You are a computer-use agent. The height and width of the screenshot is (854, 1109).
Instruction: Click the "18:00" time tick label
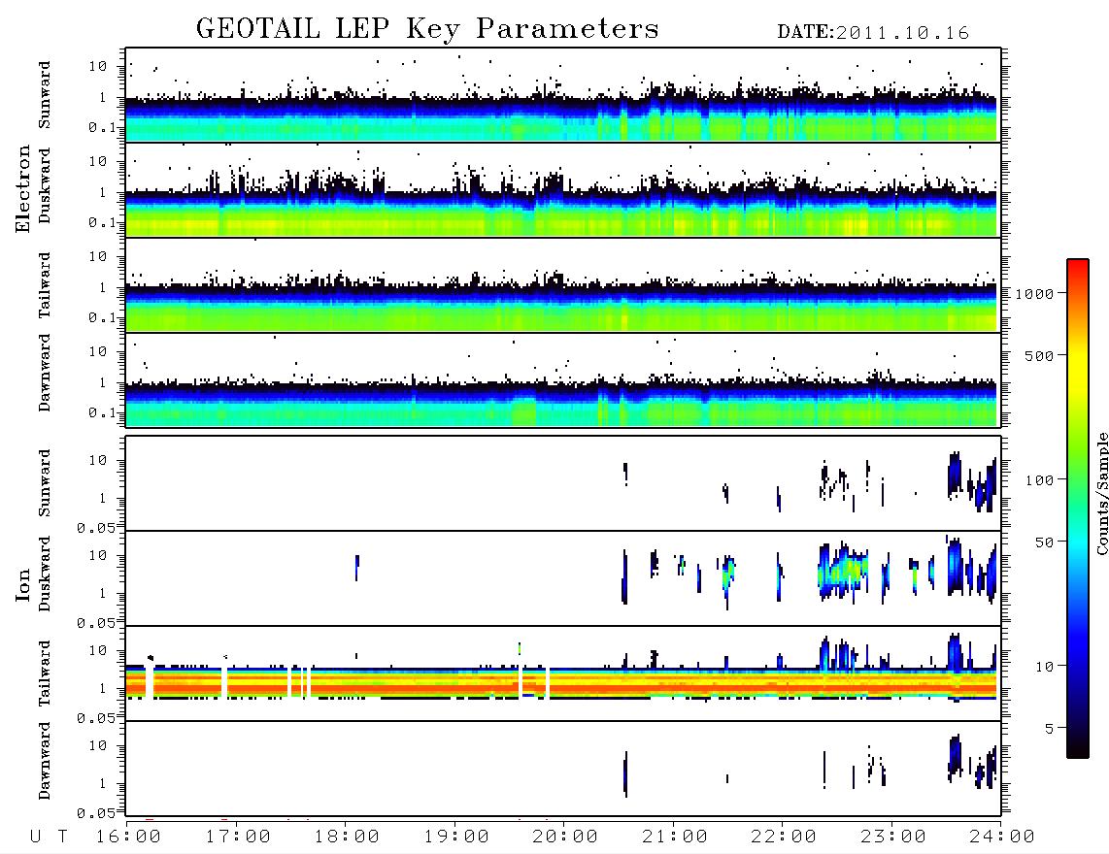coord(347,837)
